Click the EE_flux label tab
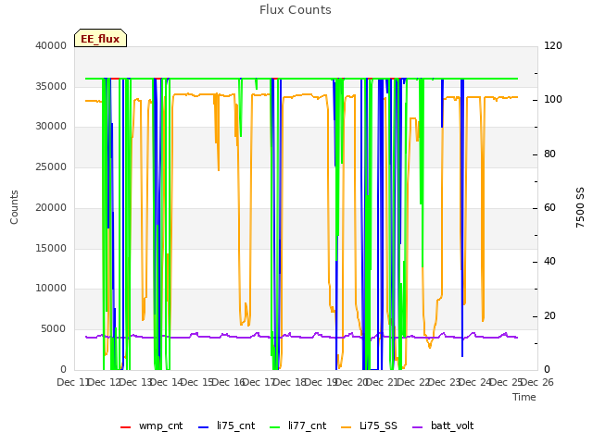The height and width of the screenshot is (444, 593). (100, 38)
